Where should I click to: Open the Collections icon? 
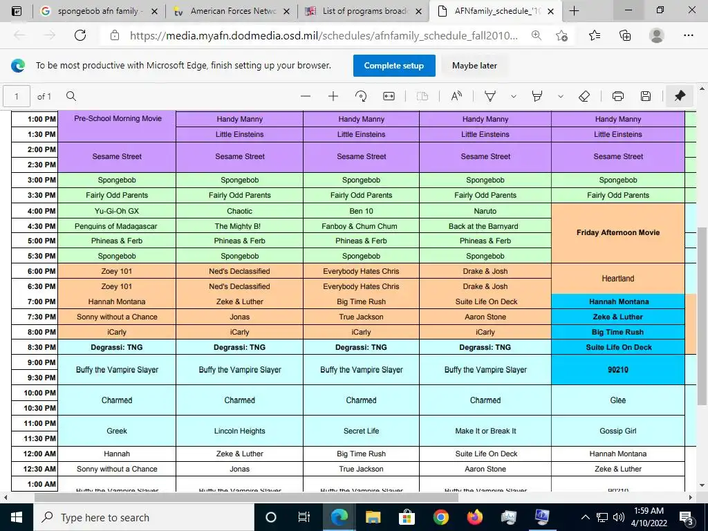point(625,35)
